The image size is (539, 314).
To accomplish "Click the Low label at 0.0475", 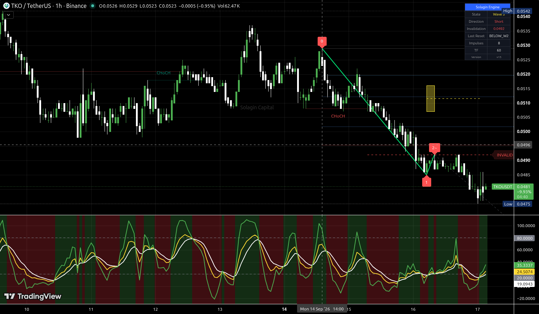I will coord(508,204).
